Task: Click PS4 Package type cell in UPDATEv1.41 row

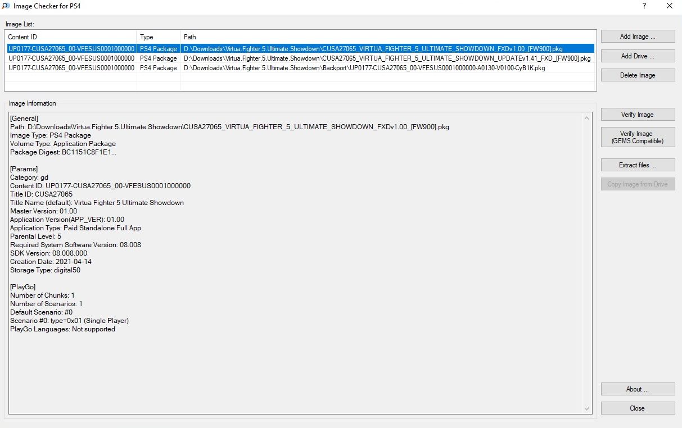Action: pyautogui.click(x=159, y=58)
